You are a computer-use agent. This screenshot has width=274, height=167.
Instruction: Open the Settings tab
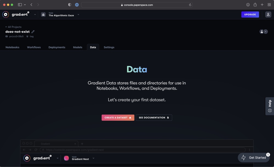109,47
